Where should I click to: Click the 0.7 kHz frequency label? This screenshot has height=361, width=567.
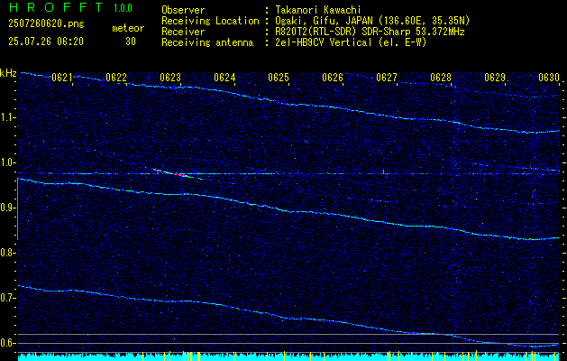coord(8,298)
